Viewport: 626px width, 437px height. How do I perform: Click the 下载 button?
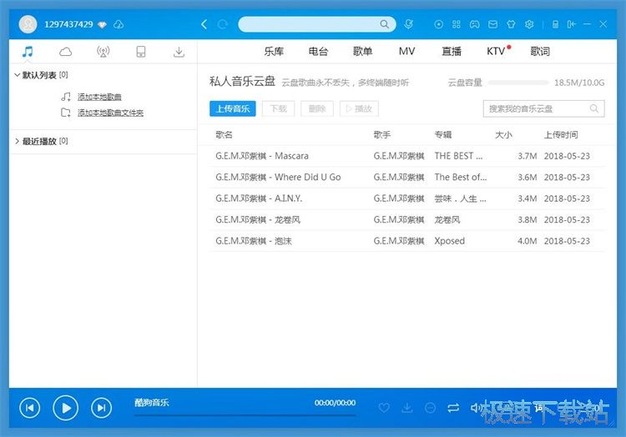tap(278, 108)
